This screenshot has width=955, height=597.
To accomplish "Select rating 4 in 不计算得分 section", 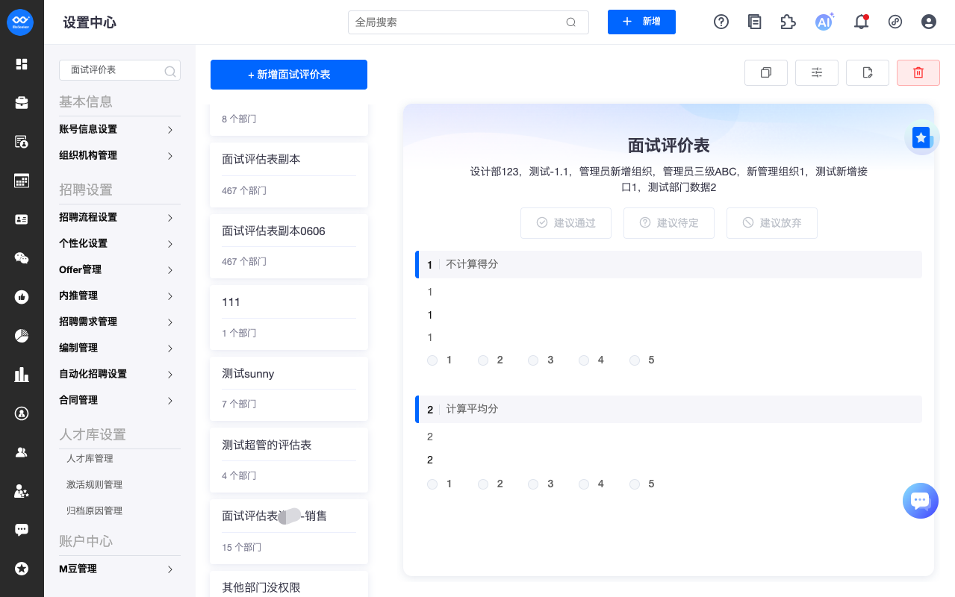I will click(x=584, y=360).
